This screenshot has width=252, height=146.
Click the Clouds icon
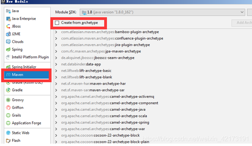[8, 41]
